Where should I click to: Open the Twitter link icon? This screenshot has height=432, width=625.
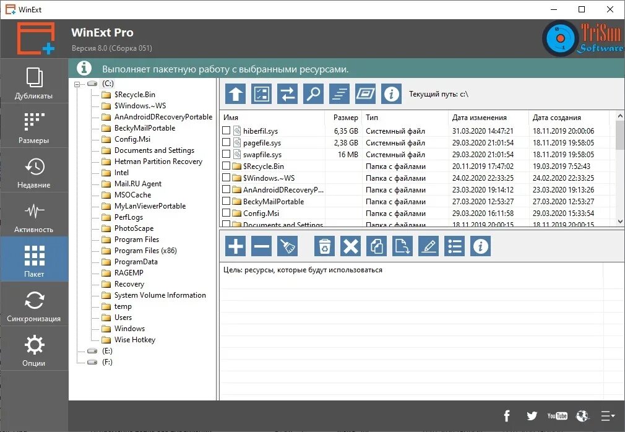[x=532, y=416]
